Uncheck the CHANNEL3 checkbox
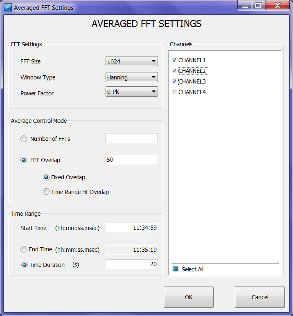The width and height of the screenshot is (293, 316). 174,81
